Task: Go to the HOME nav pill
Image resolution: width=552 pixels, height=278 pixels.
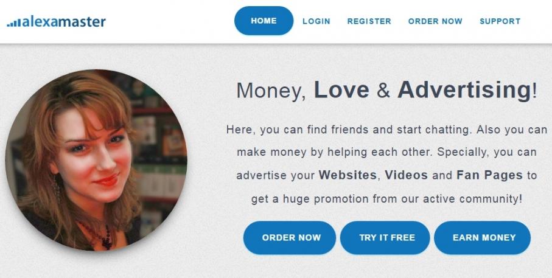Action: [x=264, y=21]
